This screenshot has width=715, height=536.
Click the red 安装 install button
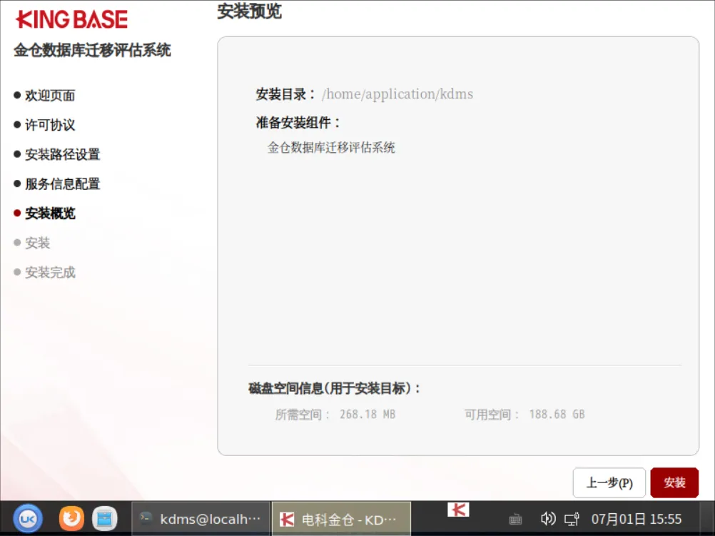pyautogui.click(x=674, y=482)
